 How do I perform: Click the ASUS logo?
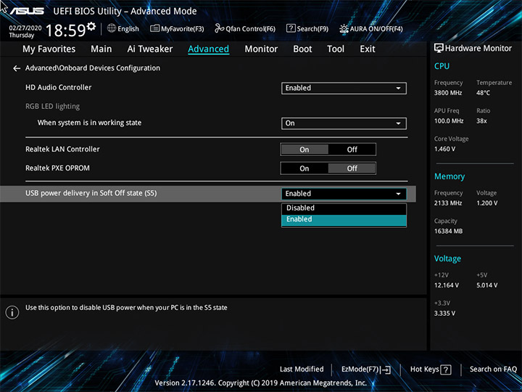27,11
